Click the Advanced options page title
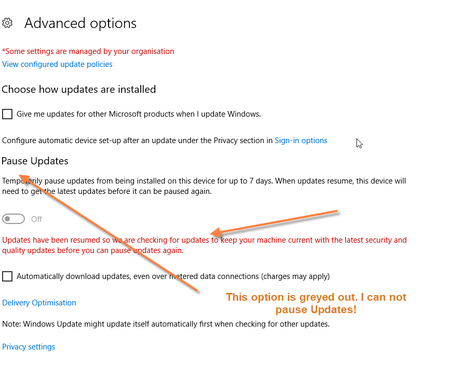 click(x=81, y=23)
